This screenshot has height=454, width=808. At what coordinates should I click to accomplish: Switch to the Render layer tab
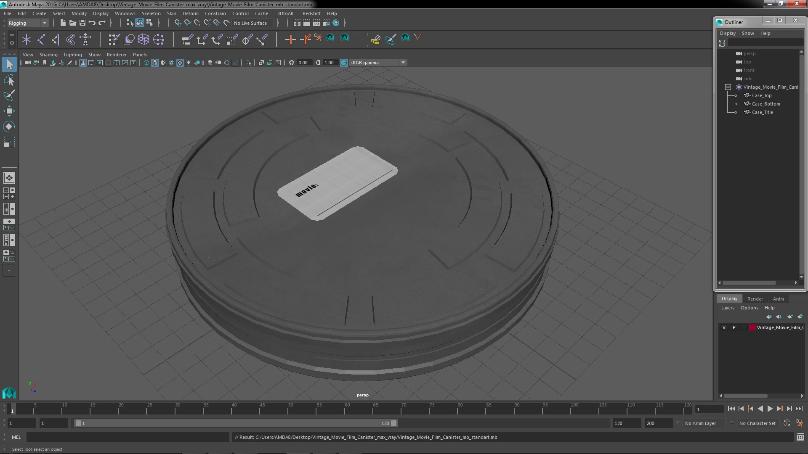coord(755,299)
